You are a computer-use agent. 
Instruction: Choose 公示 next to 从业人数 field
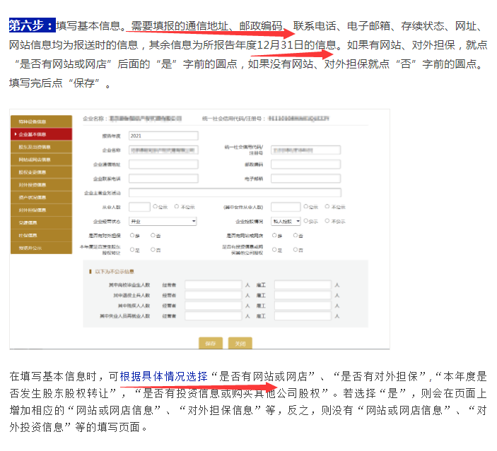(x=155, y=207)
